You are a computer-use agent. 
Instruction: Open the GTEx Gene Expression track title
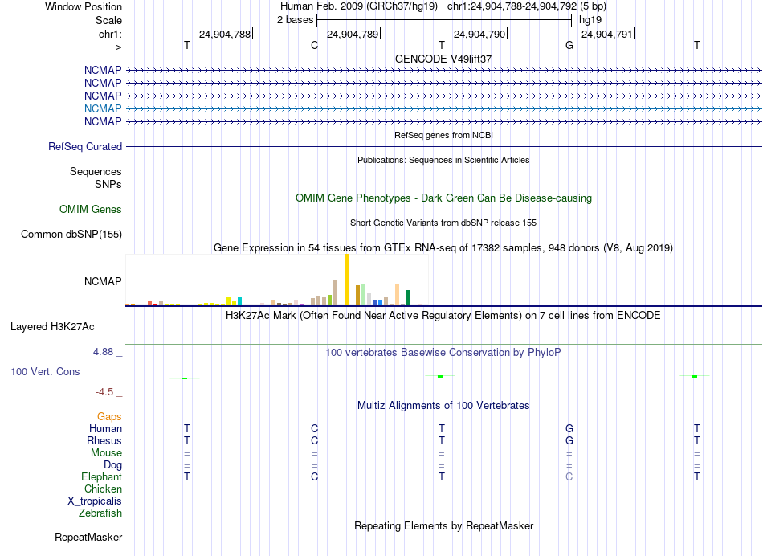coord(443,247)
